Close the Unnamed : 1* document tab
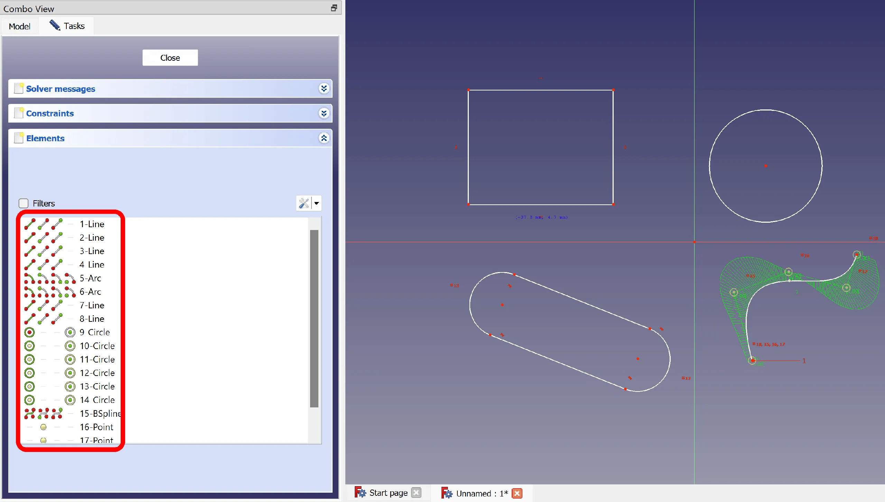Screen dimensions: 885x502 point(517,493)
